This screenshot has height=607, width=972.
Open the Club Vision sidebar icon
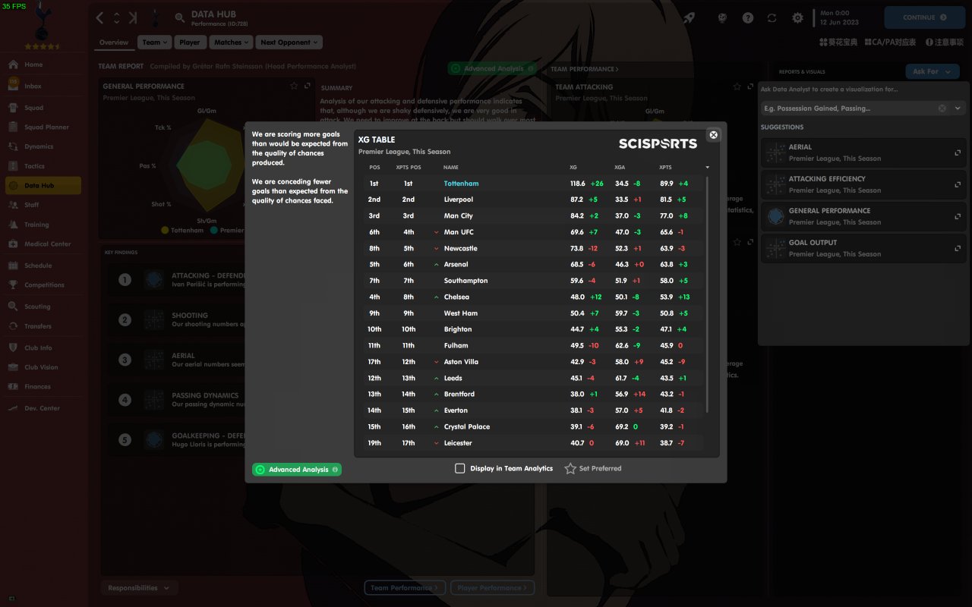[x=13, y=367]
